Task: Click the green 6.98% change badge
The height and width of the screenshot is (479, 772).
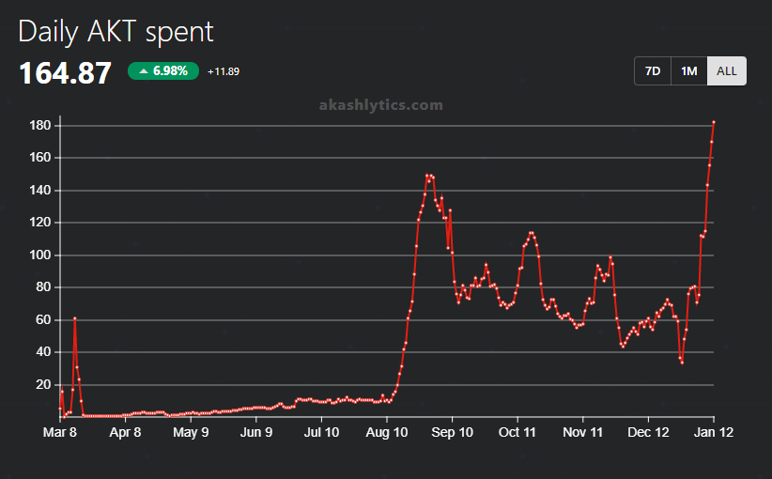Action: click(163, 70)
